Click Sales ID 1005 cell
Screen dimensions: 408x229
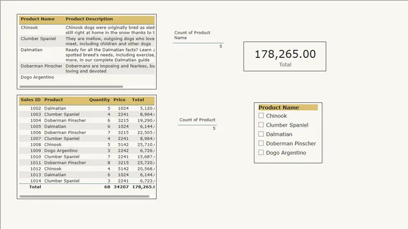(x=36, y=127)
